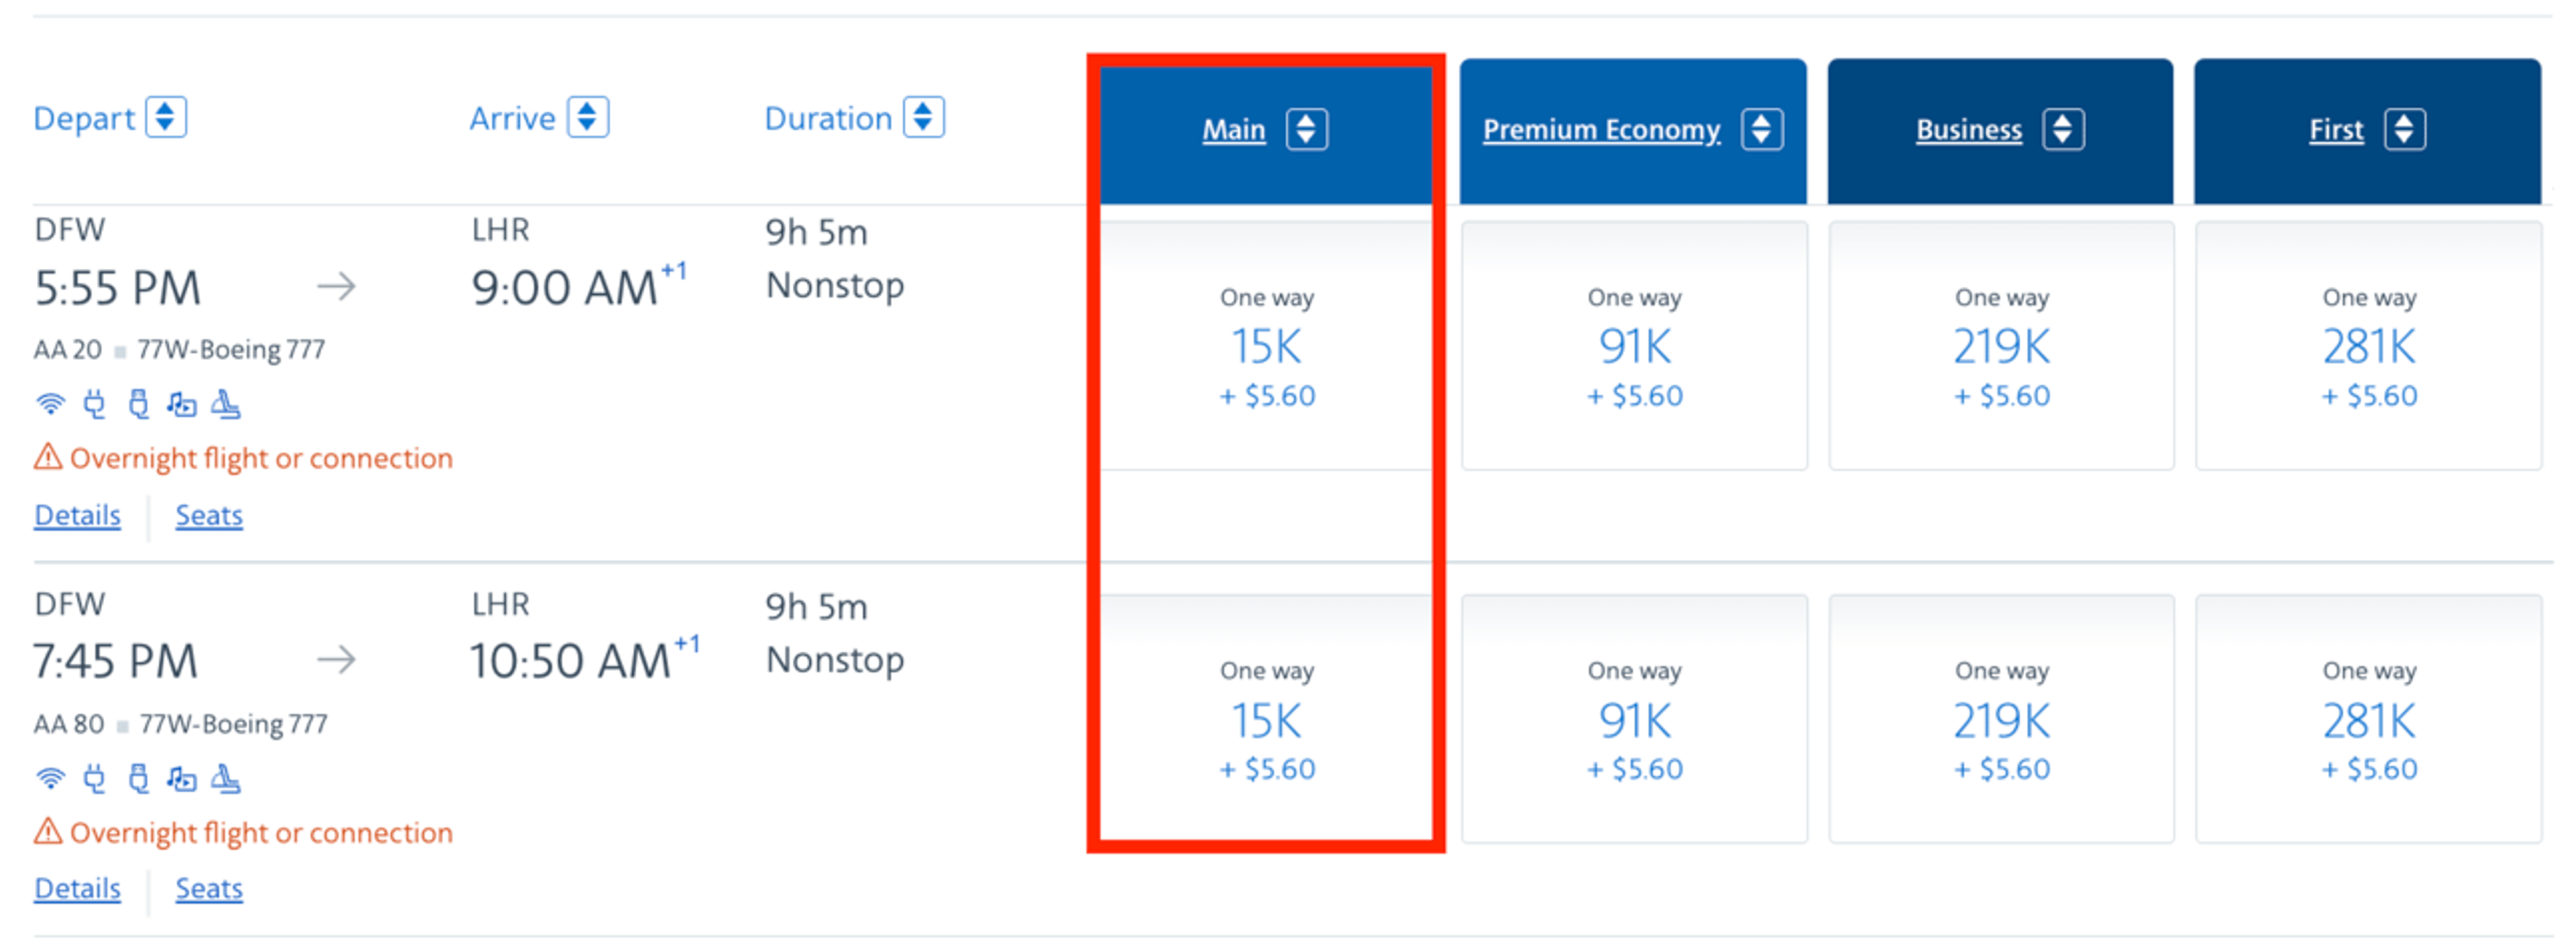Image resolution: width=2576 pixels, height=949 pixels.
Task: Sort flights by Depart time arrows
Action: coord(166,117)
